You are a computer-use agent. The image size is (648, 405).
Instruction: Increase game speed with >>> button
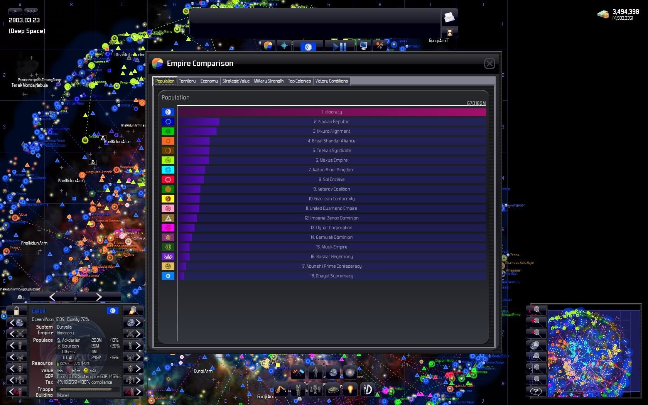[x=31, y=11]
